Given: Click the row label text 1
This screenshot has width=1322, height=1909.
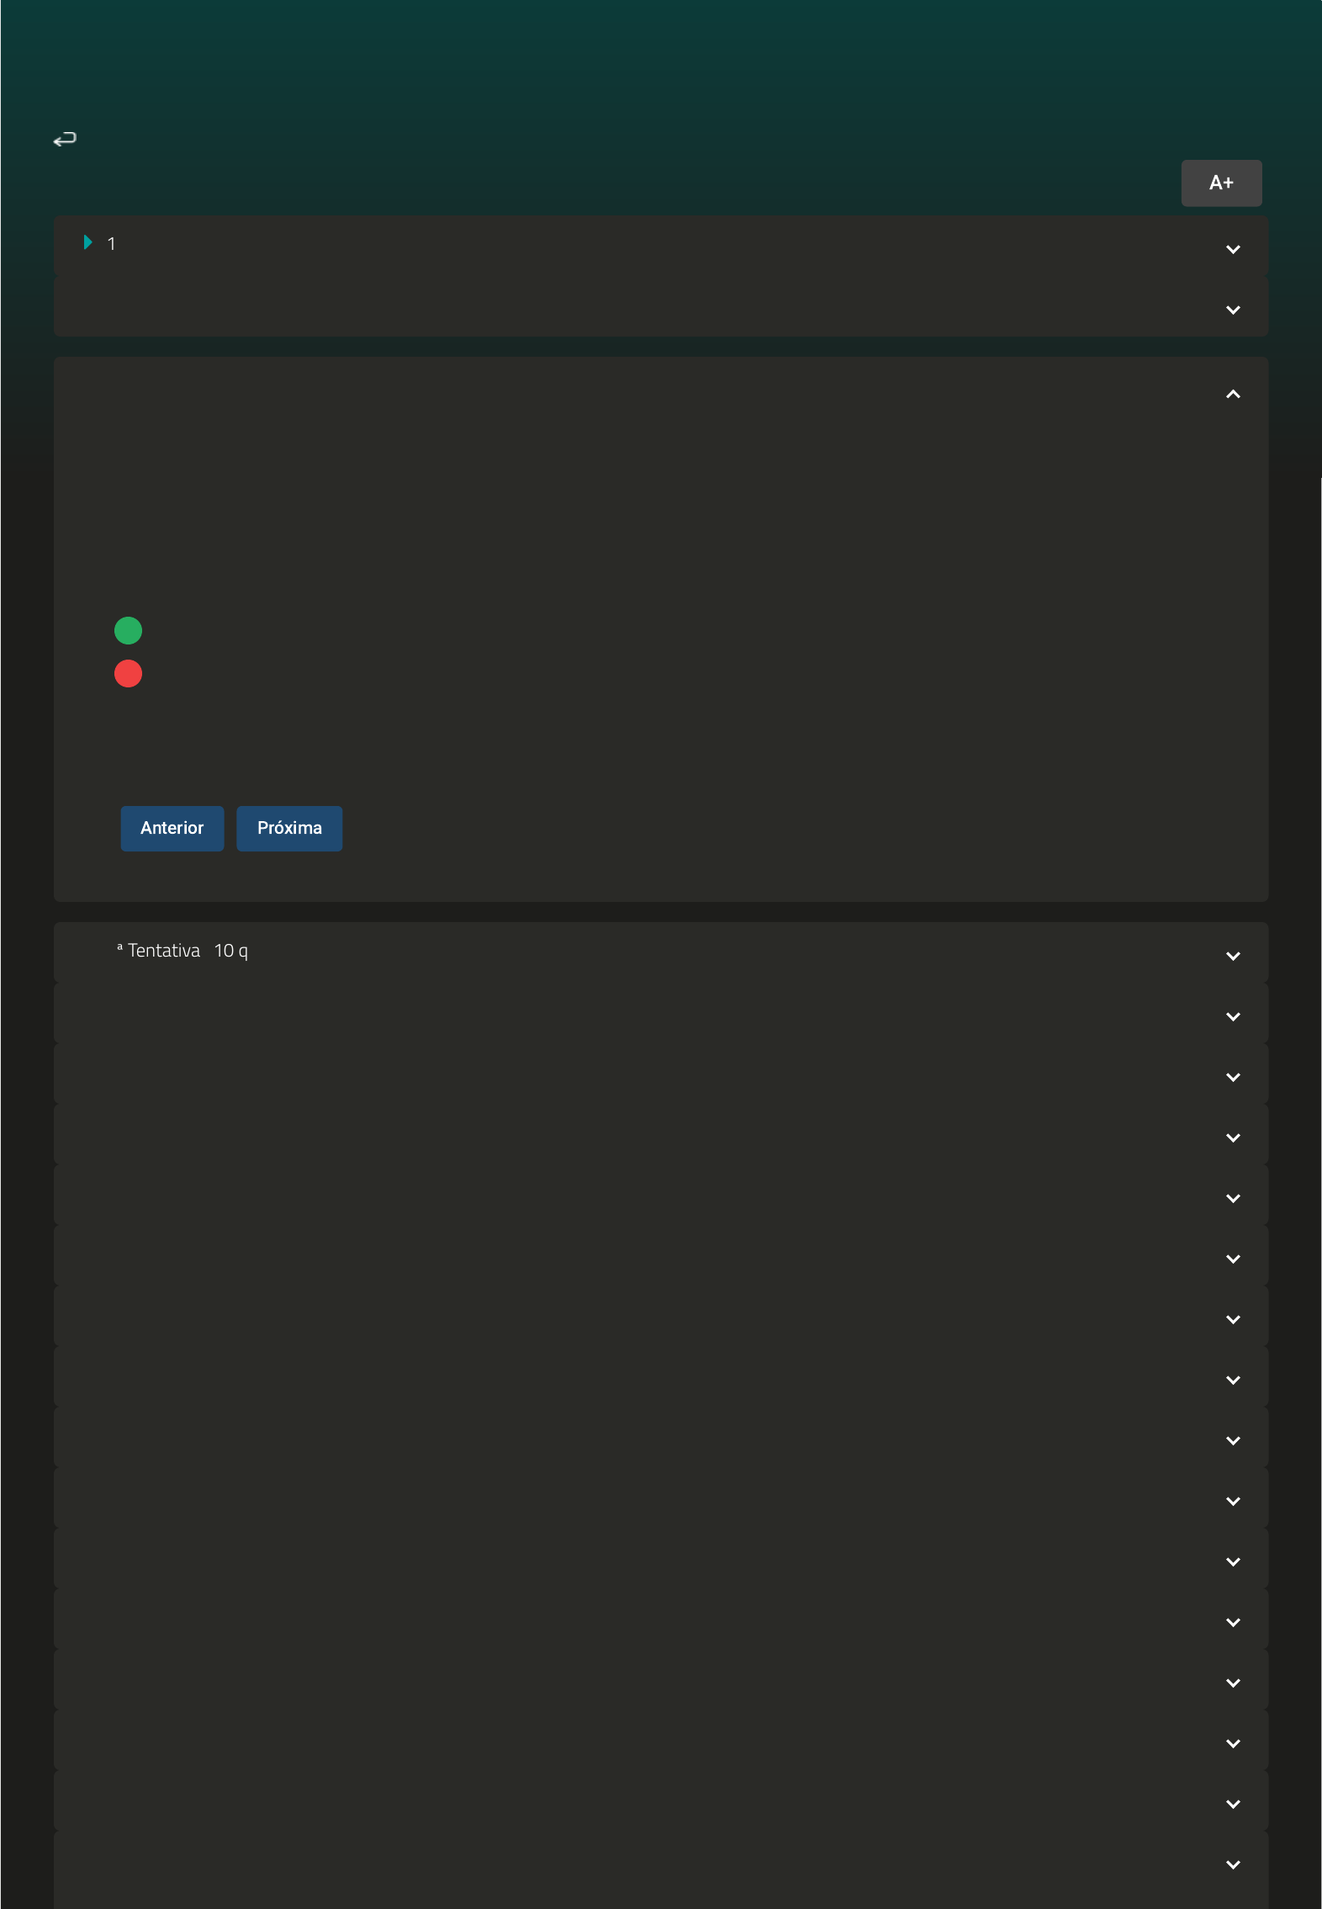Looking at the screenshot, I should tap(111, 244).
